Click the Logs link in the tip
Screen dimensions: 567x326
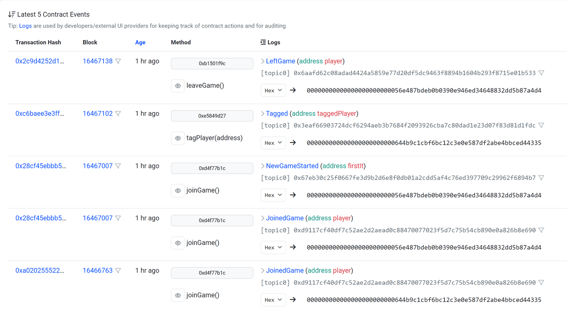click(26, 26)
